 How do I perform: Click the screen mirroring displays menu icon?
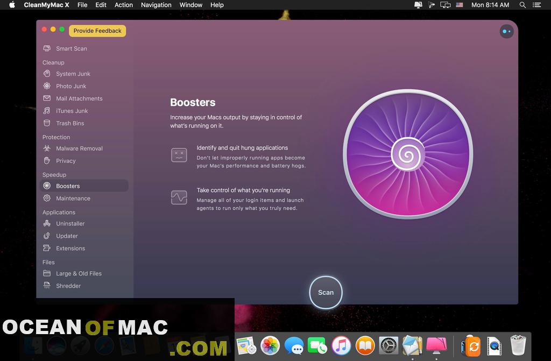click(x=445, y=5)
